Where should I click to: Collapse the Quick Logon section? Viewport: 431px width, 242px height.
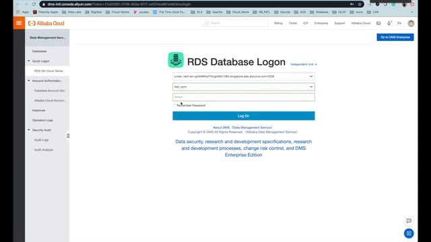28,61
